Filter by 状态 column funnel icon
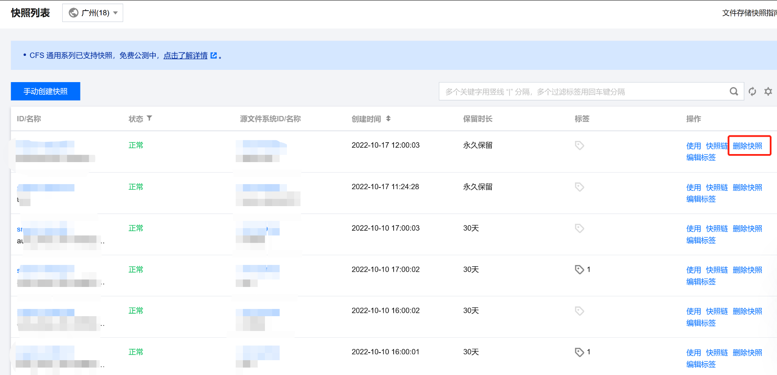This screenshot has height=375, width=777. 149,119
